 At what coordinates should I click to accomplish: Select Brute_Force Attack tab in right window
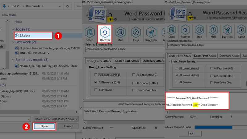[x=180, y=56]
